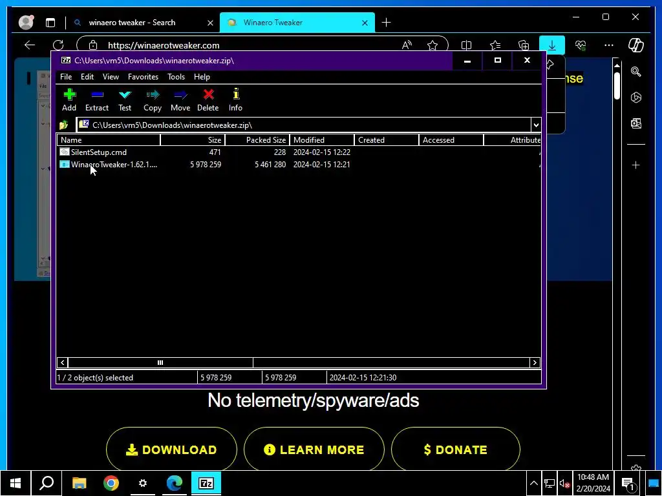Screen dimensions: 662x496
Task: Go up one folder level icon
Action: (64, 125)
